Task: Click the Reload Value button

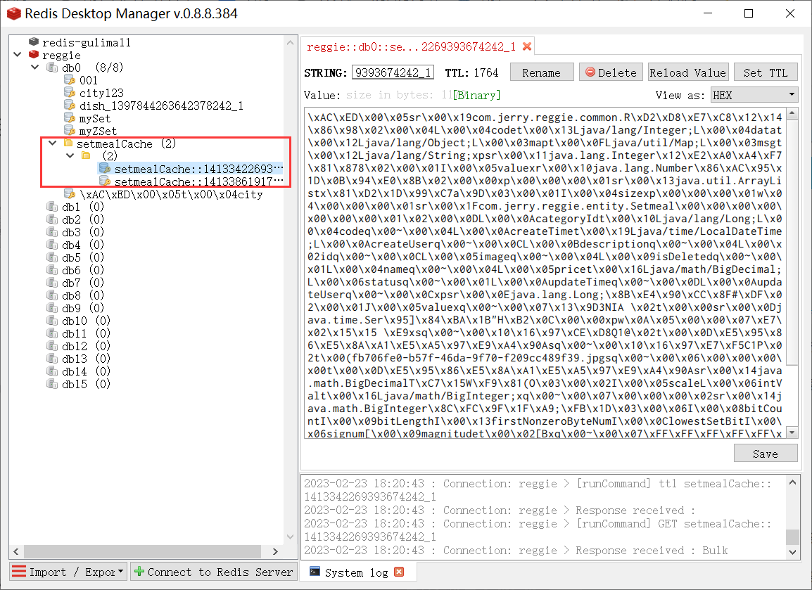Action: click(688, 72)
